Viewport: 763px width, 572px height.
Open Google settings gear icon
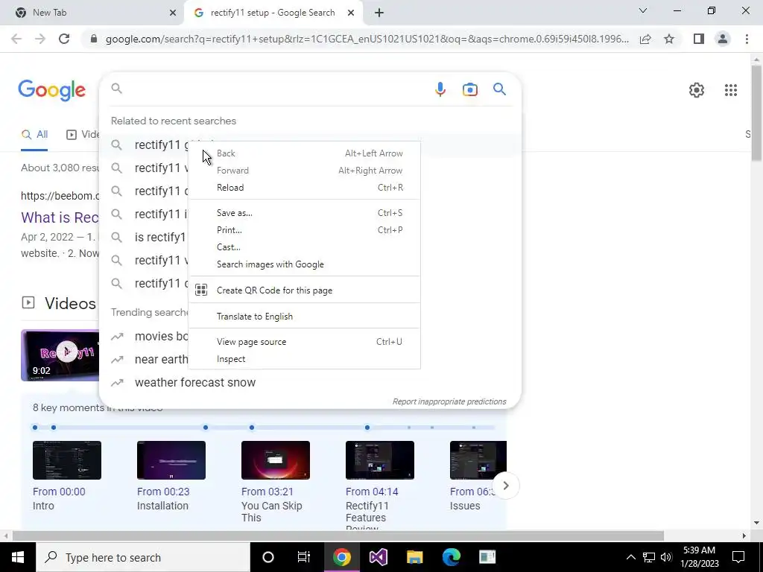click(x=697, y=90)
